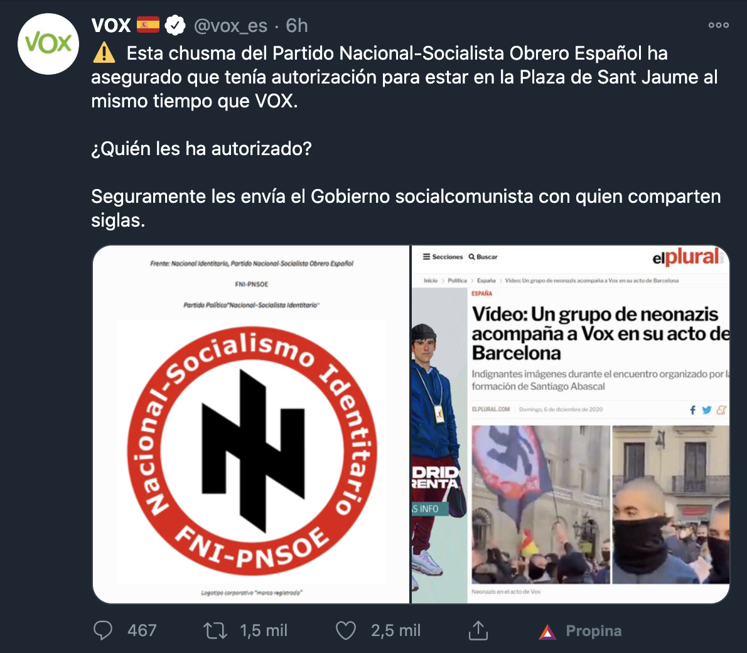Open the three-dot more options menu
This screenshot has height=653, width=747.
pos(718,25)
